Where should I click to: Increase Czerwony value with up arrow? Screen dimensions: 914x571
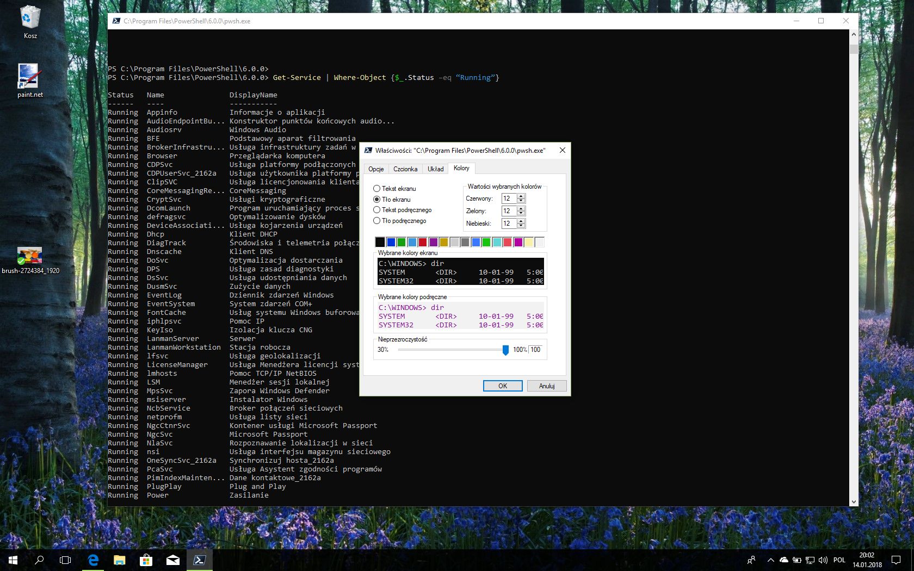521,196
